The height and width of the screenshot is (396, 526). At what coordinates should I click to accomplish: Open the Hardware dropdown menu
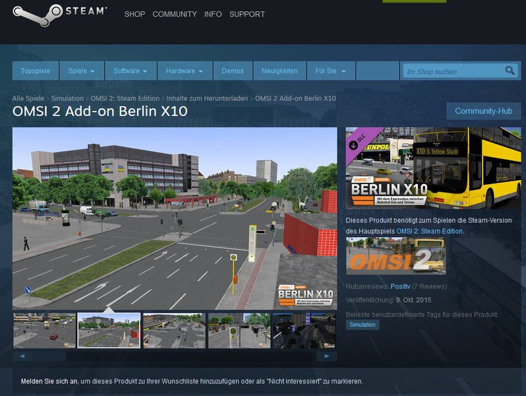[x=185, y=71]
